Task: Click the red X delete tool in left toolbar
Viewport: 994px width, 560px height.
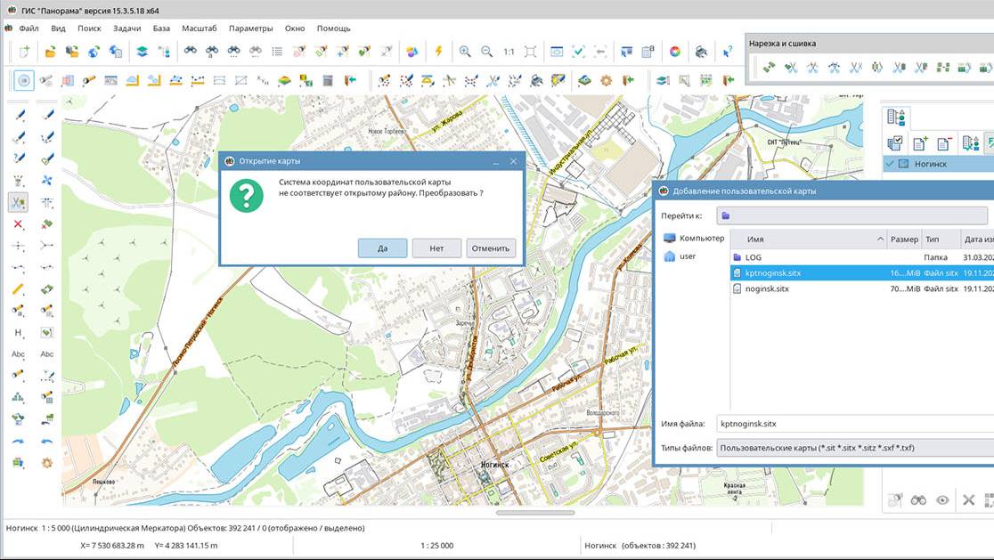Action: [19, 224]
